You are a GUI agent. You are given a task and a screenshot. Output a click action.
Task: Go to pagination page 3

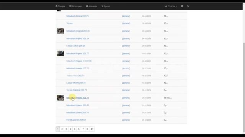click(66, 129)
